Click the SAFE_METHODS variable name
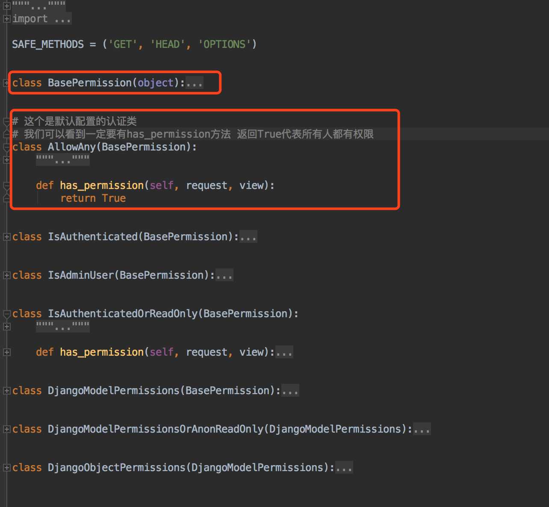Screen dimensions: 549x507 coord(48,44)
